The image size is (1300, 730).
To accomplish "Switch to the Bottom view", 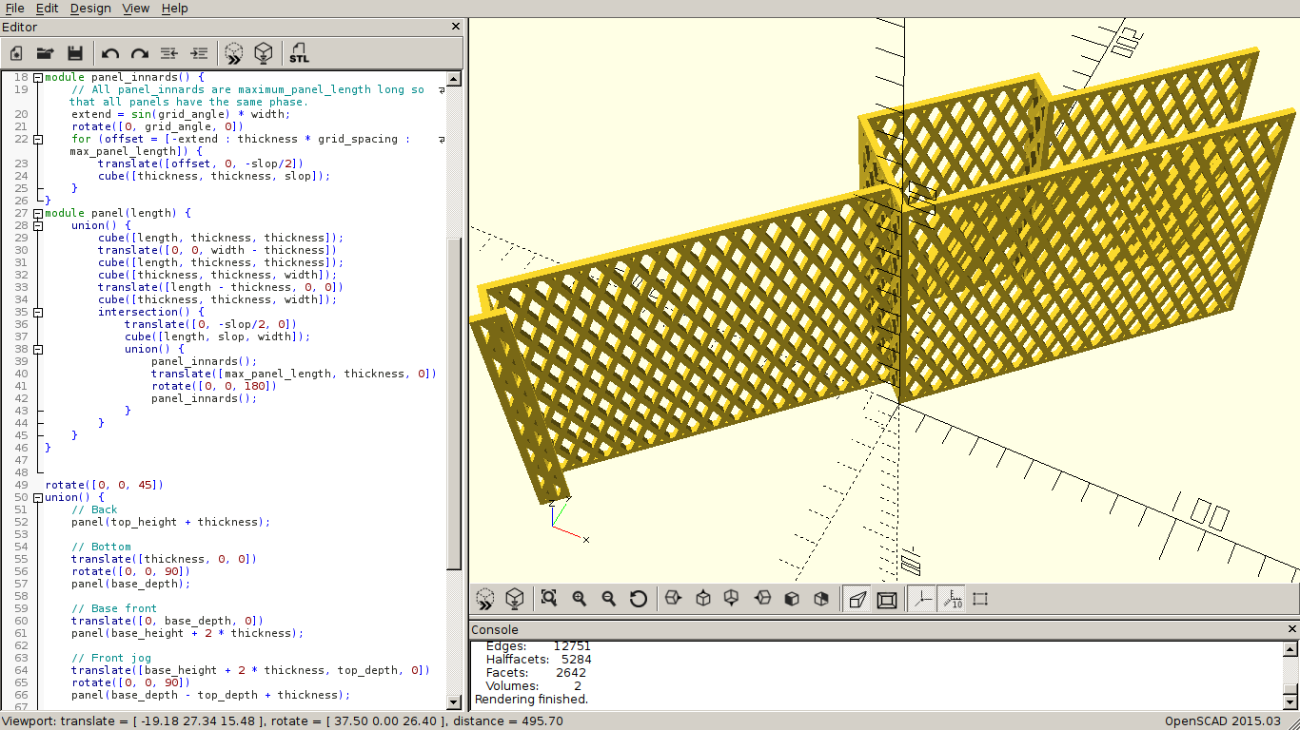I will 732,599.
